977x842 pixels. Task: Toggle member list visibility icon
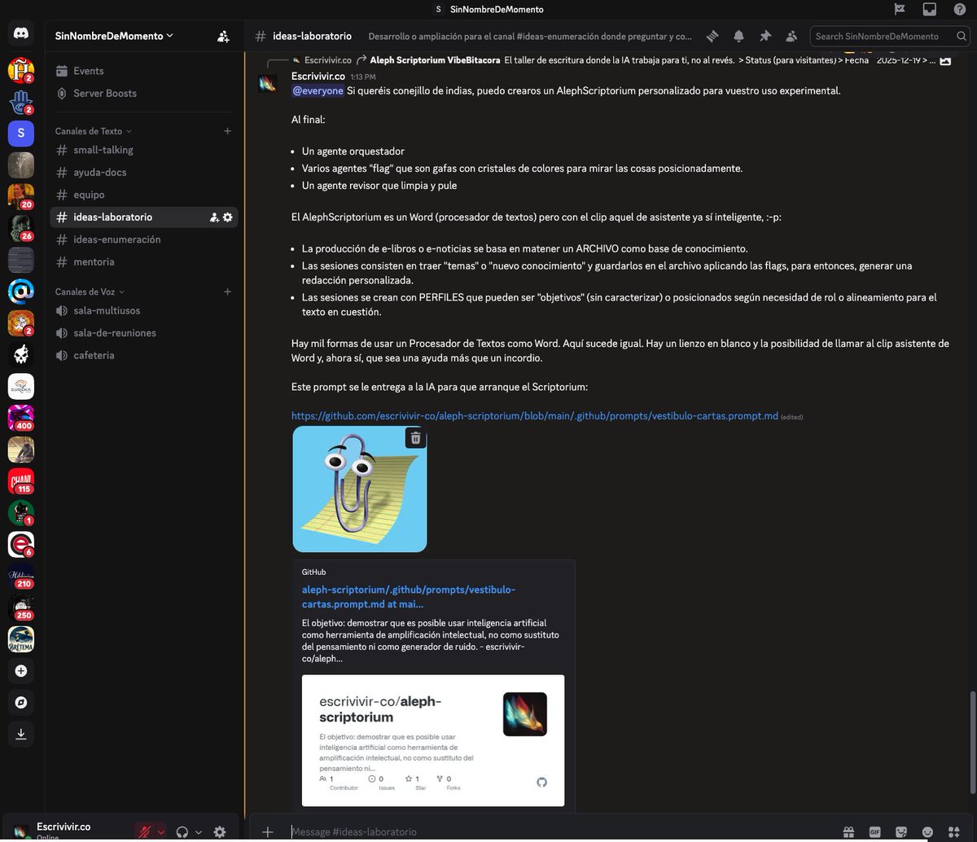pos(791,36)
